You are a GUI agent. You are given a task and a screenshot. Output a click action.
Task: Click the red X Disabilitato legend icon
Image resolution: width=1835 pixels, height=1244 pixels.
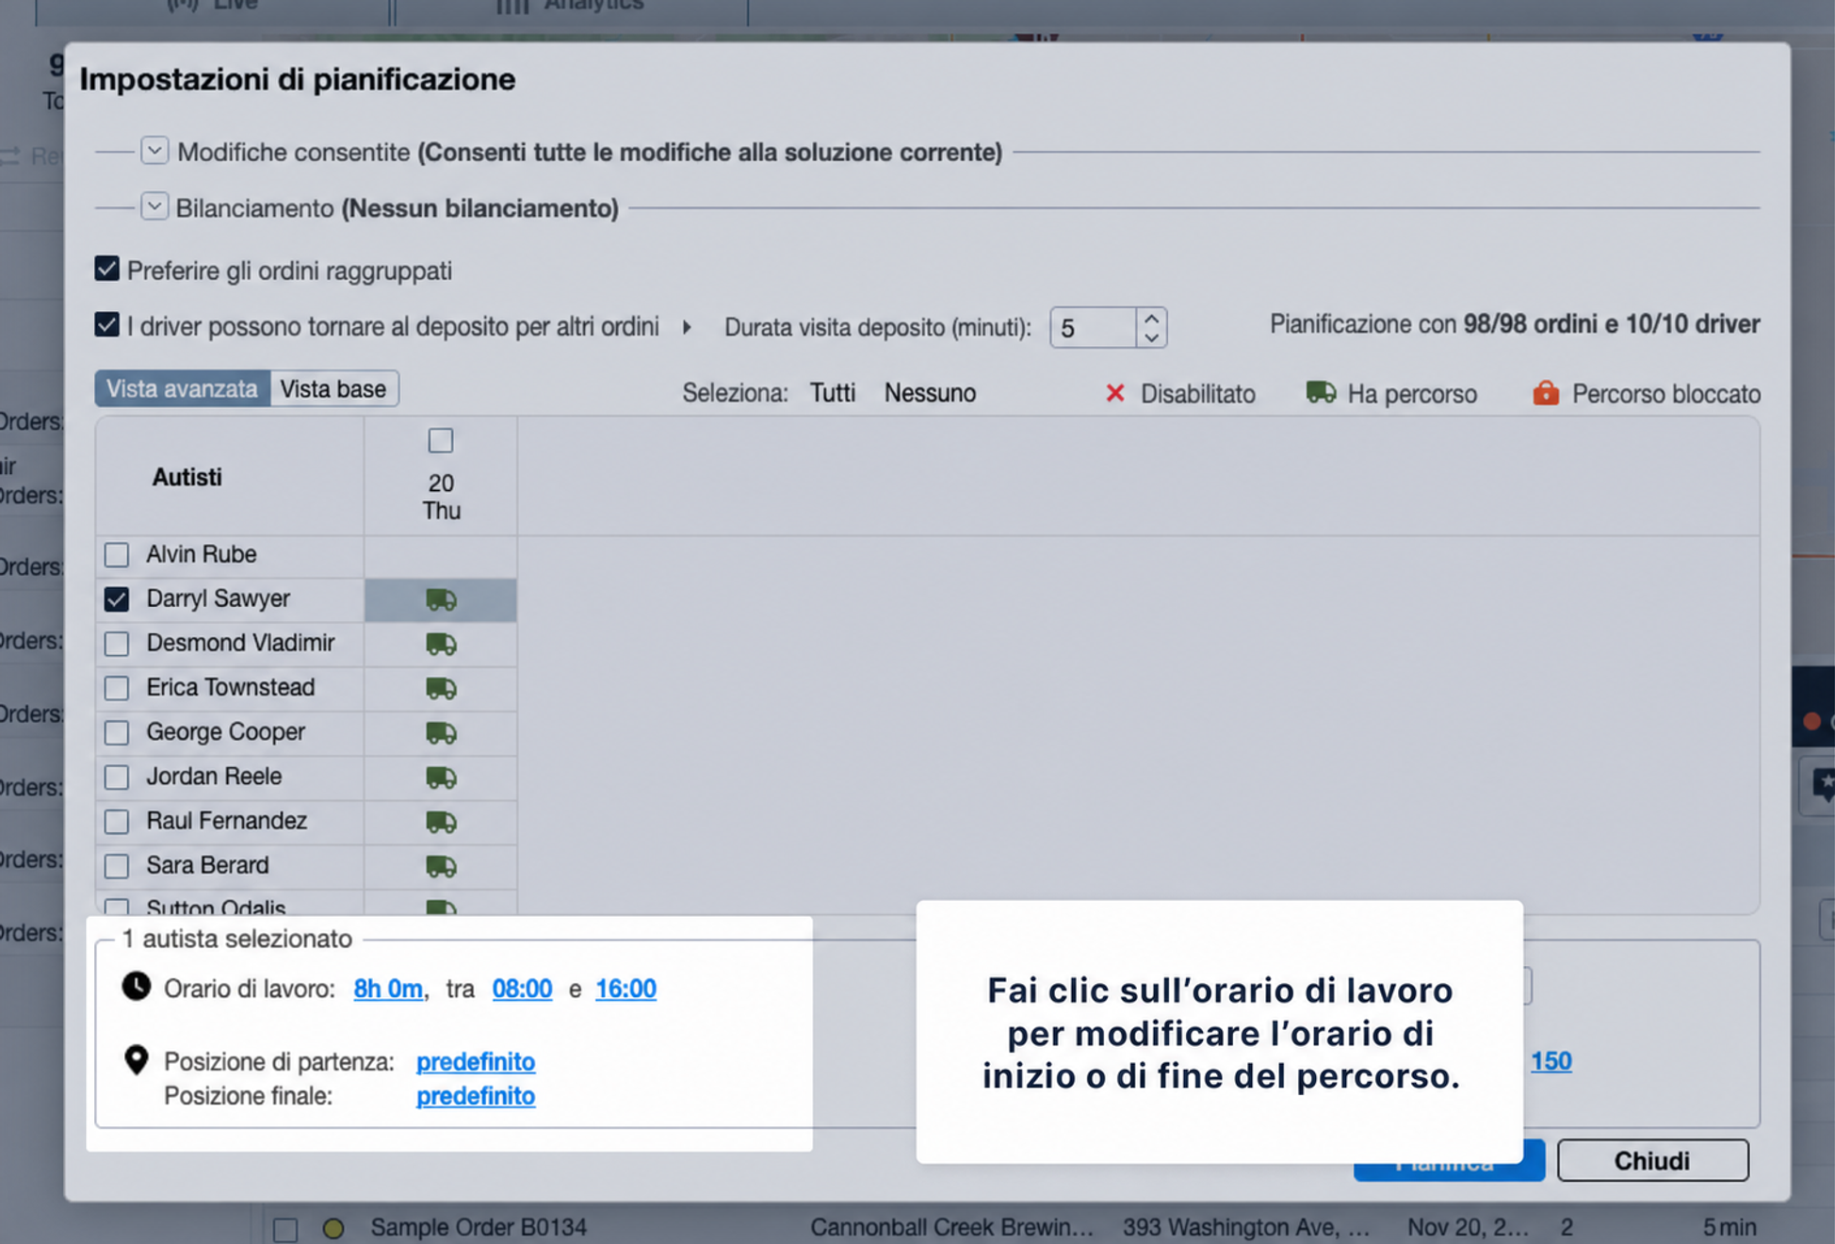[x=1115, y=393]
